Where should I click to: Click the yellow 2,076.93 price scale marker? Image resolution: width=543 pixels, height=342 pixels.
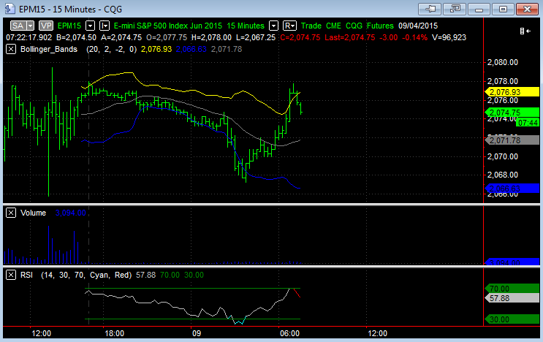coord(512,92)
